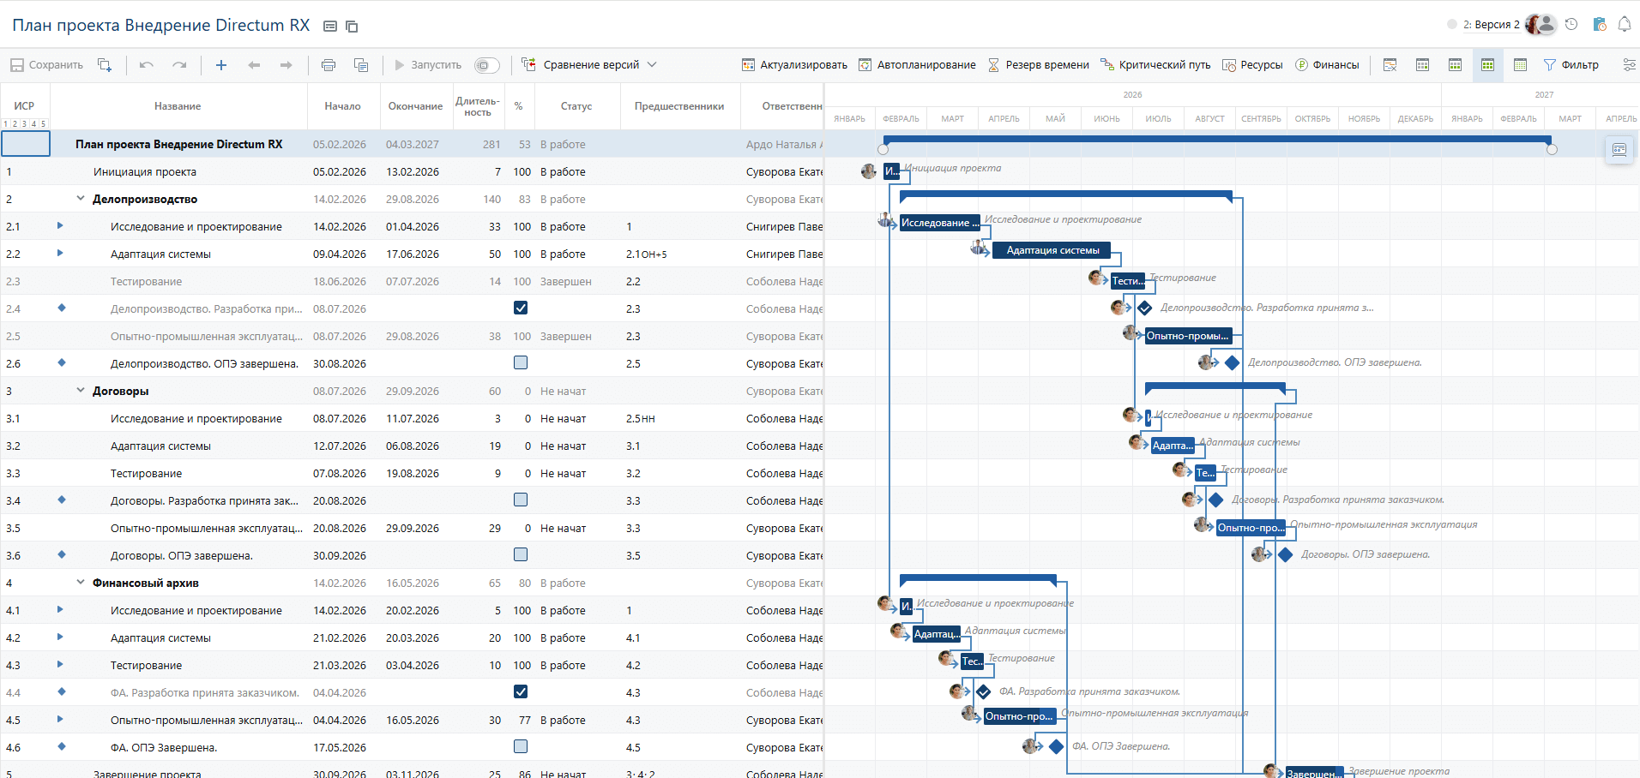
Task: Click the Договоры. ОПЭ завершена milestone diamond
Action: pyautogui.click(x=1285, y=555)
